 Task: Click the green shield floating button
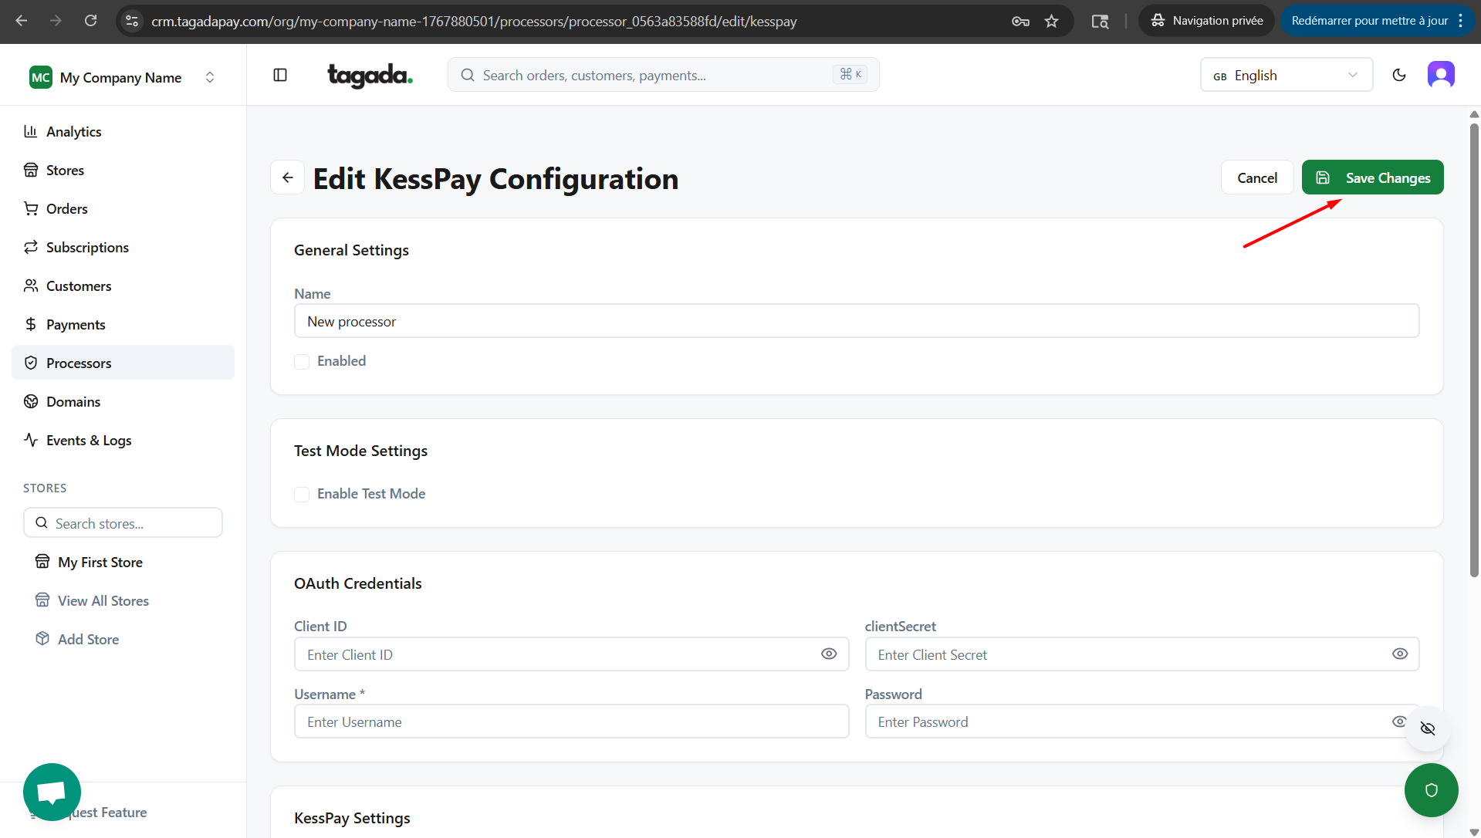[1431, 789]
